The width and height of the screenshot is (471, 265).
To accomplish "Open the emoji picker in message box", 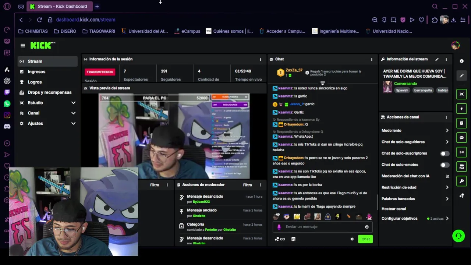I will click(366, 227).
